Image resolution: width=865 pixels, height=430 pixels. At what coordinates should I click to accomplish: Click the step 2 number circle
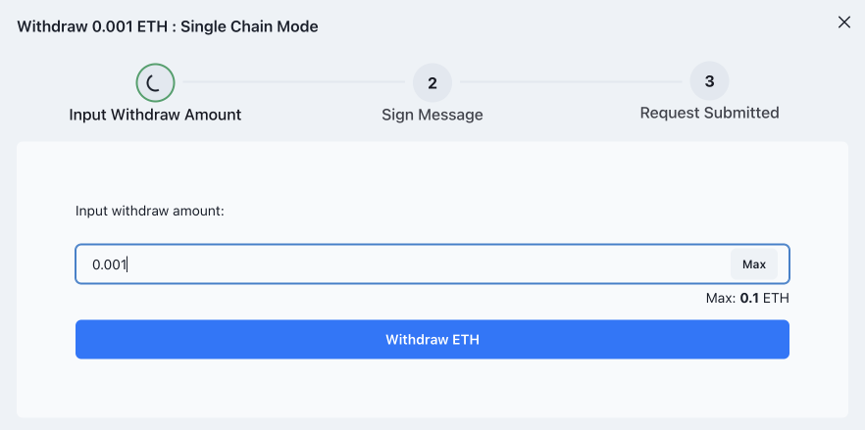tap(432, 83)
